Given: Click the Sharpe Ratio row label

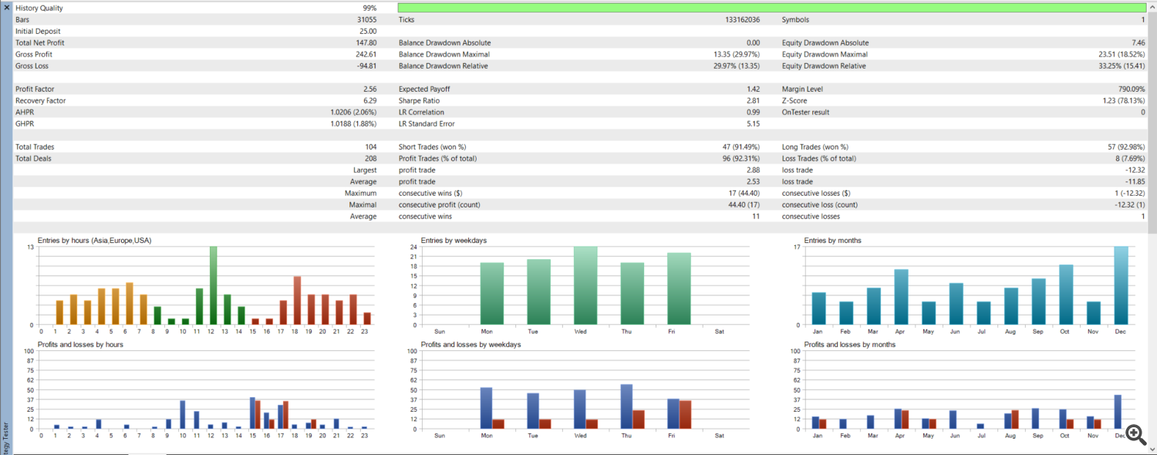Looking at the screenshot, I should click(419, 101).
